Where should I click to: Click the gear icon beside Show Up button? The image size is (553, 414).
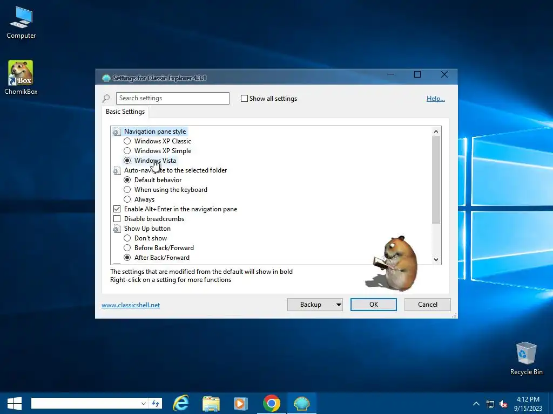[117, 229]
